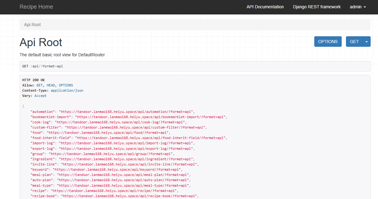Open the ingredient API URL
The height and width of the screenshot is (199, 378).
pos(126,159)
